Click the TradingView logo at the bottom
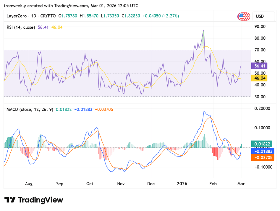 34,200
